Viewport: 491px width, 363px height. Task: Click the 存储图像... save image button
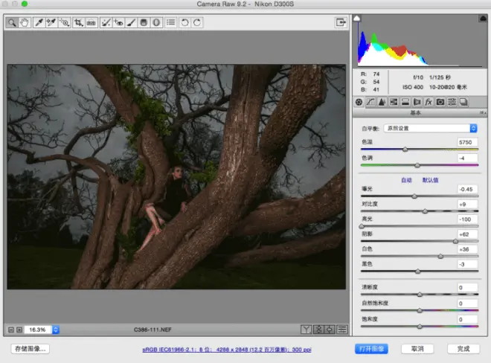(x=31, y=349)
